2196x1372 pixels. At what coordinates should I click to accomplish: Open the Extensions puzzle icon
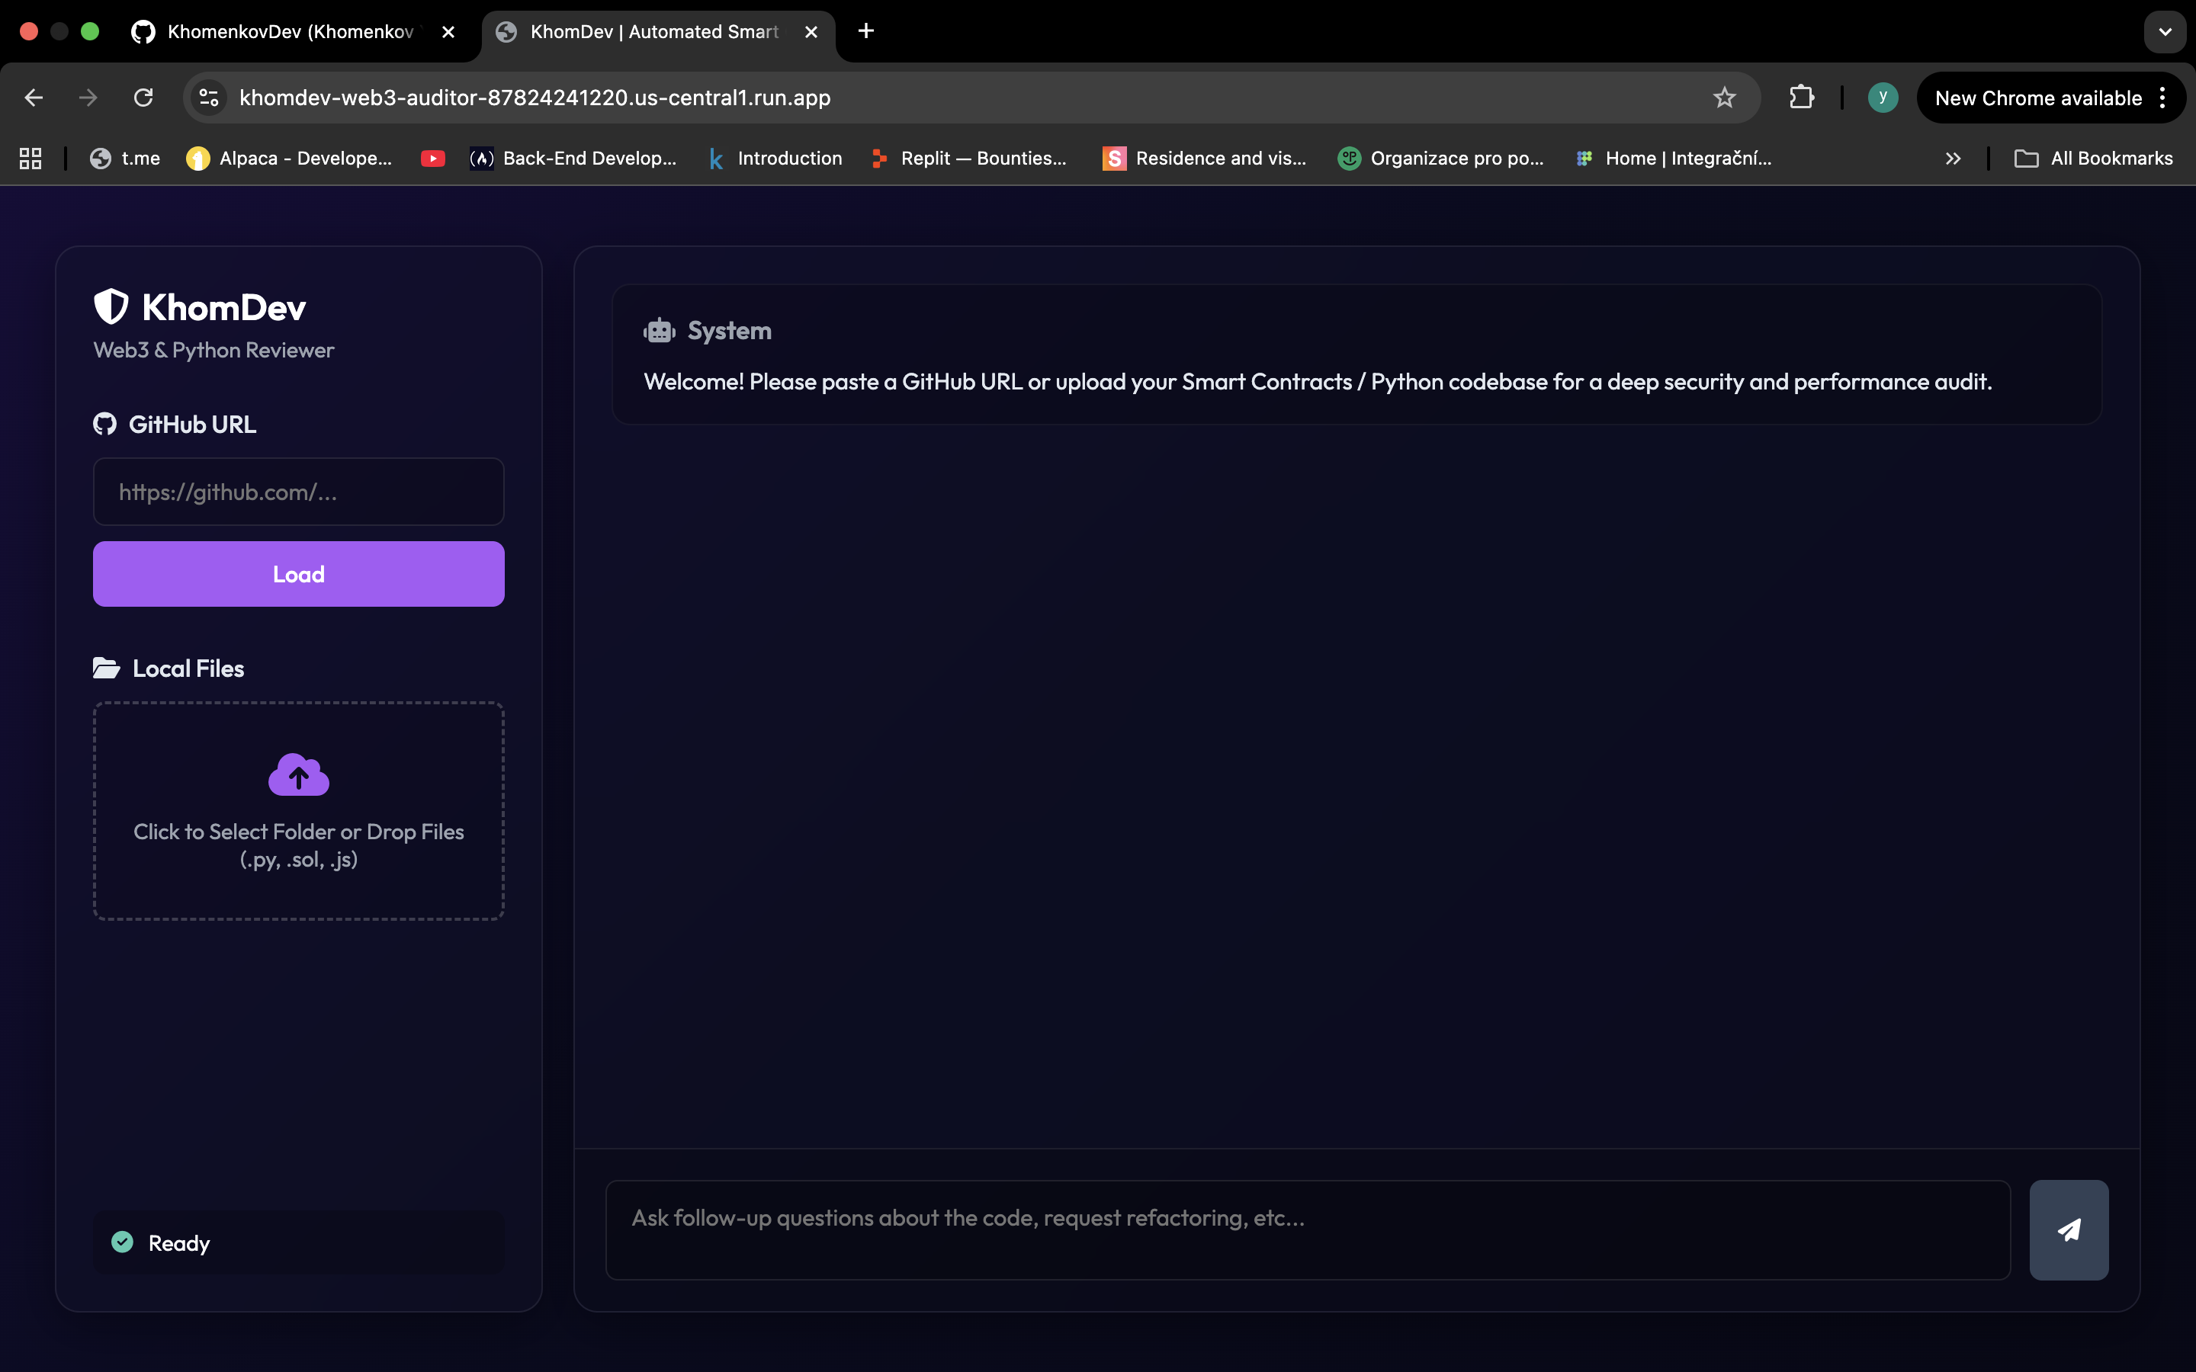click(1803, 97)
